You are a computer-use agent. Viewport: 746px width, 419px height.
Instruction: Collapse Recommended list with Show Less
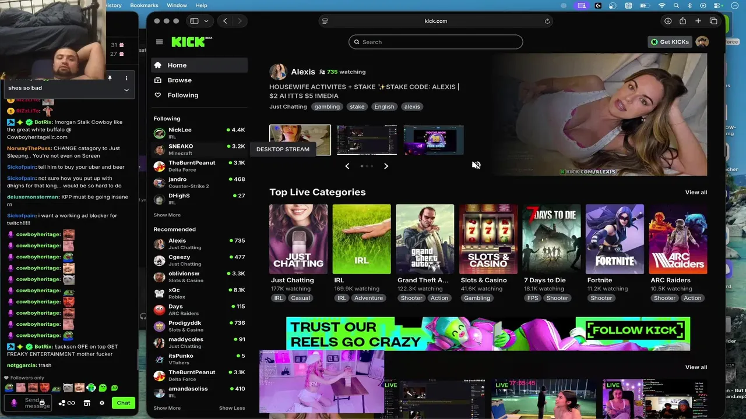[232, 408]
